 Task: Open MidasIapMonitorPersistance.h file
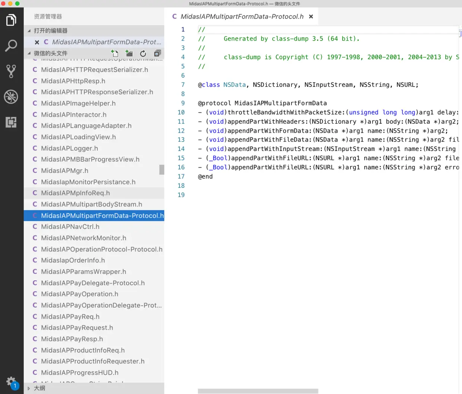click(94, 182)
